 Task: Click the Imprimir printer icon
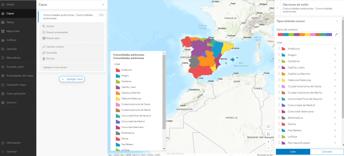tap(3, 102)
